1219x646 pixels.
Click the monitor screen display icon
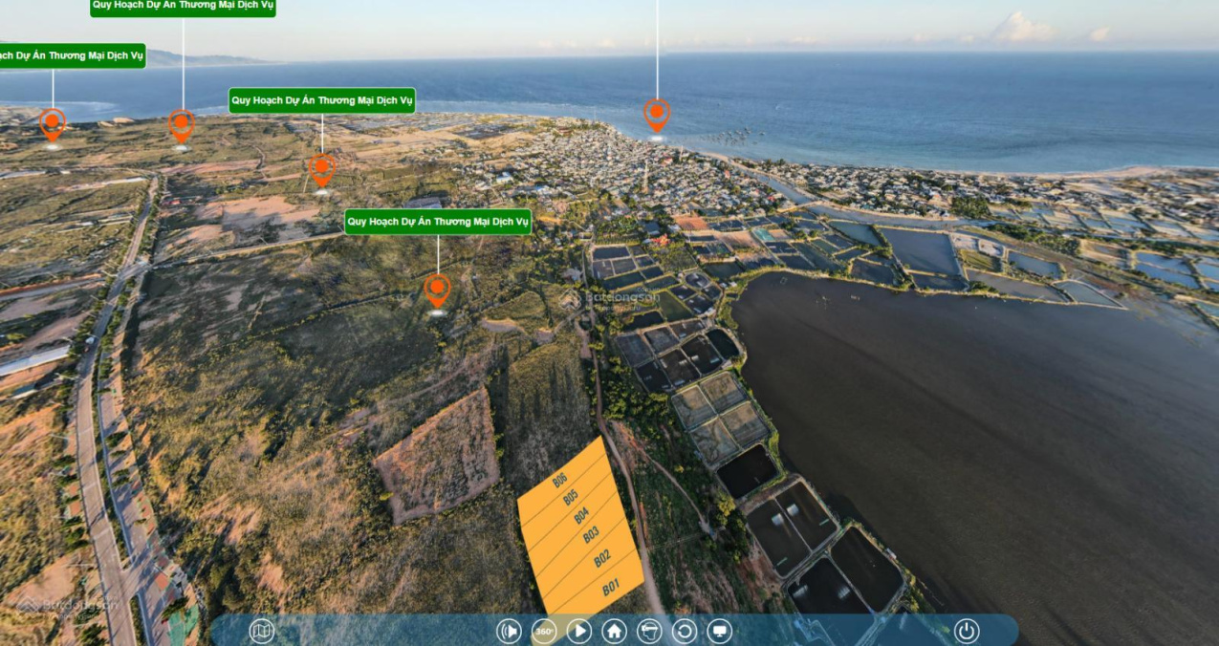tap(719, 631)
